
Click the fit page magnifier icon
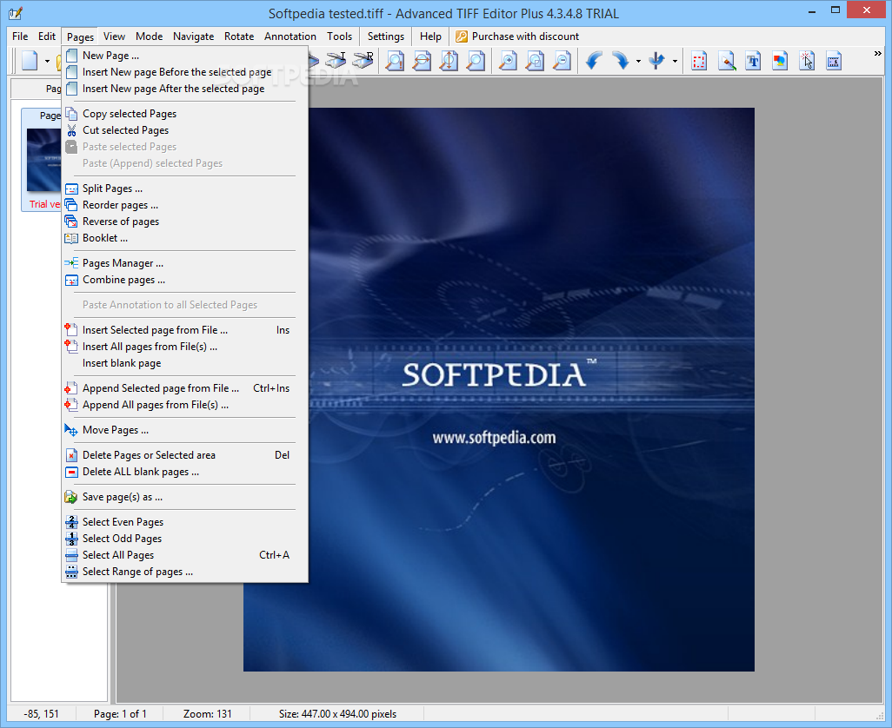coord(476,60)
